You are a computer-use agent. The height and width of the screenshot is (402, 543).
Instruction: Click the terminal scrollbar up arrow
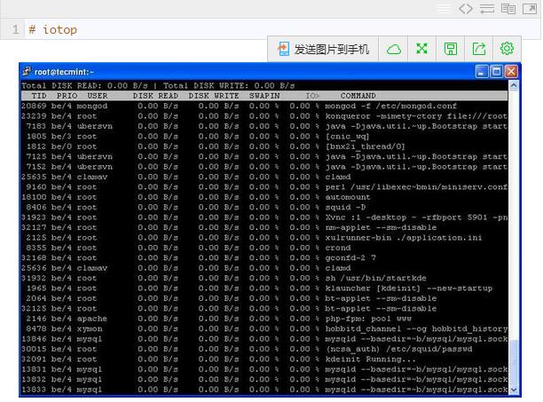[514, 85]
